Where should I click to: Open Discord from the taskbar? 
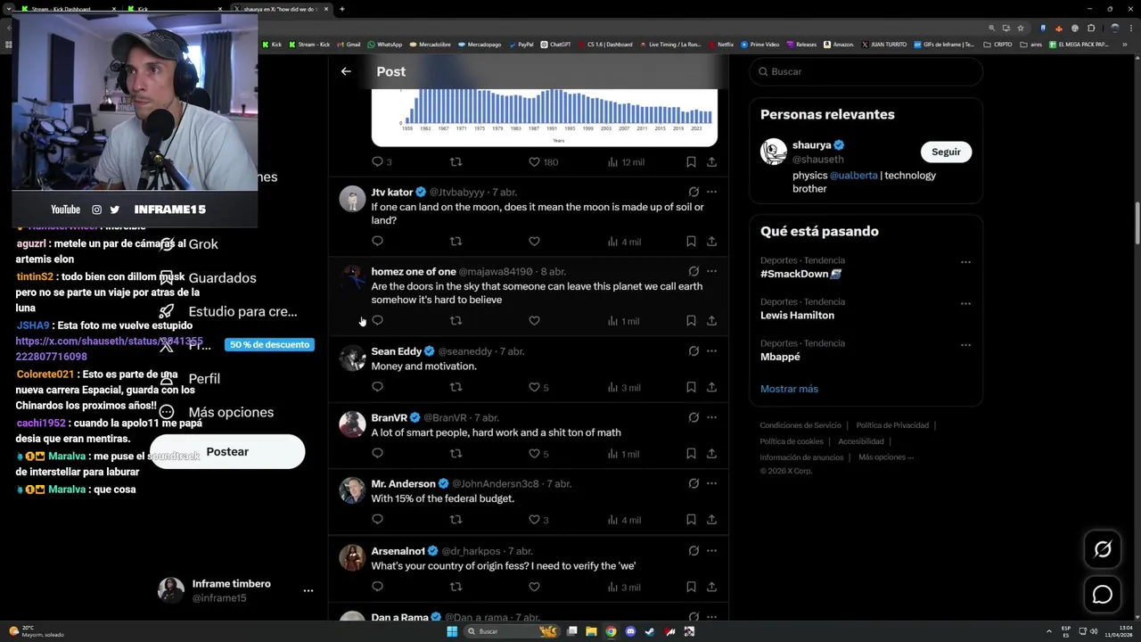(x=630, y=631)
